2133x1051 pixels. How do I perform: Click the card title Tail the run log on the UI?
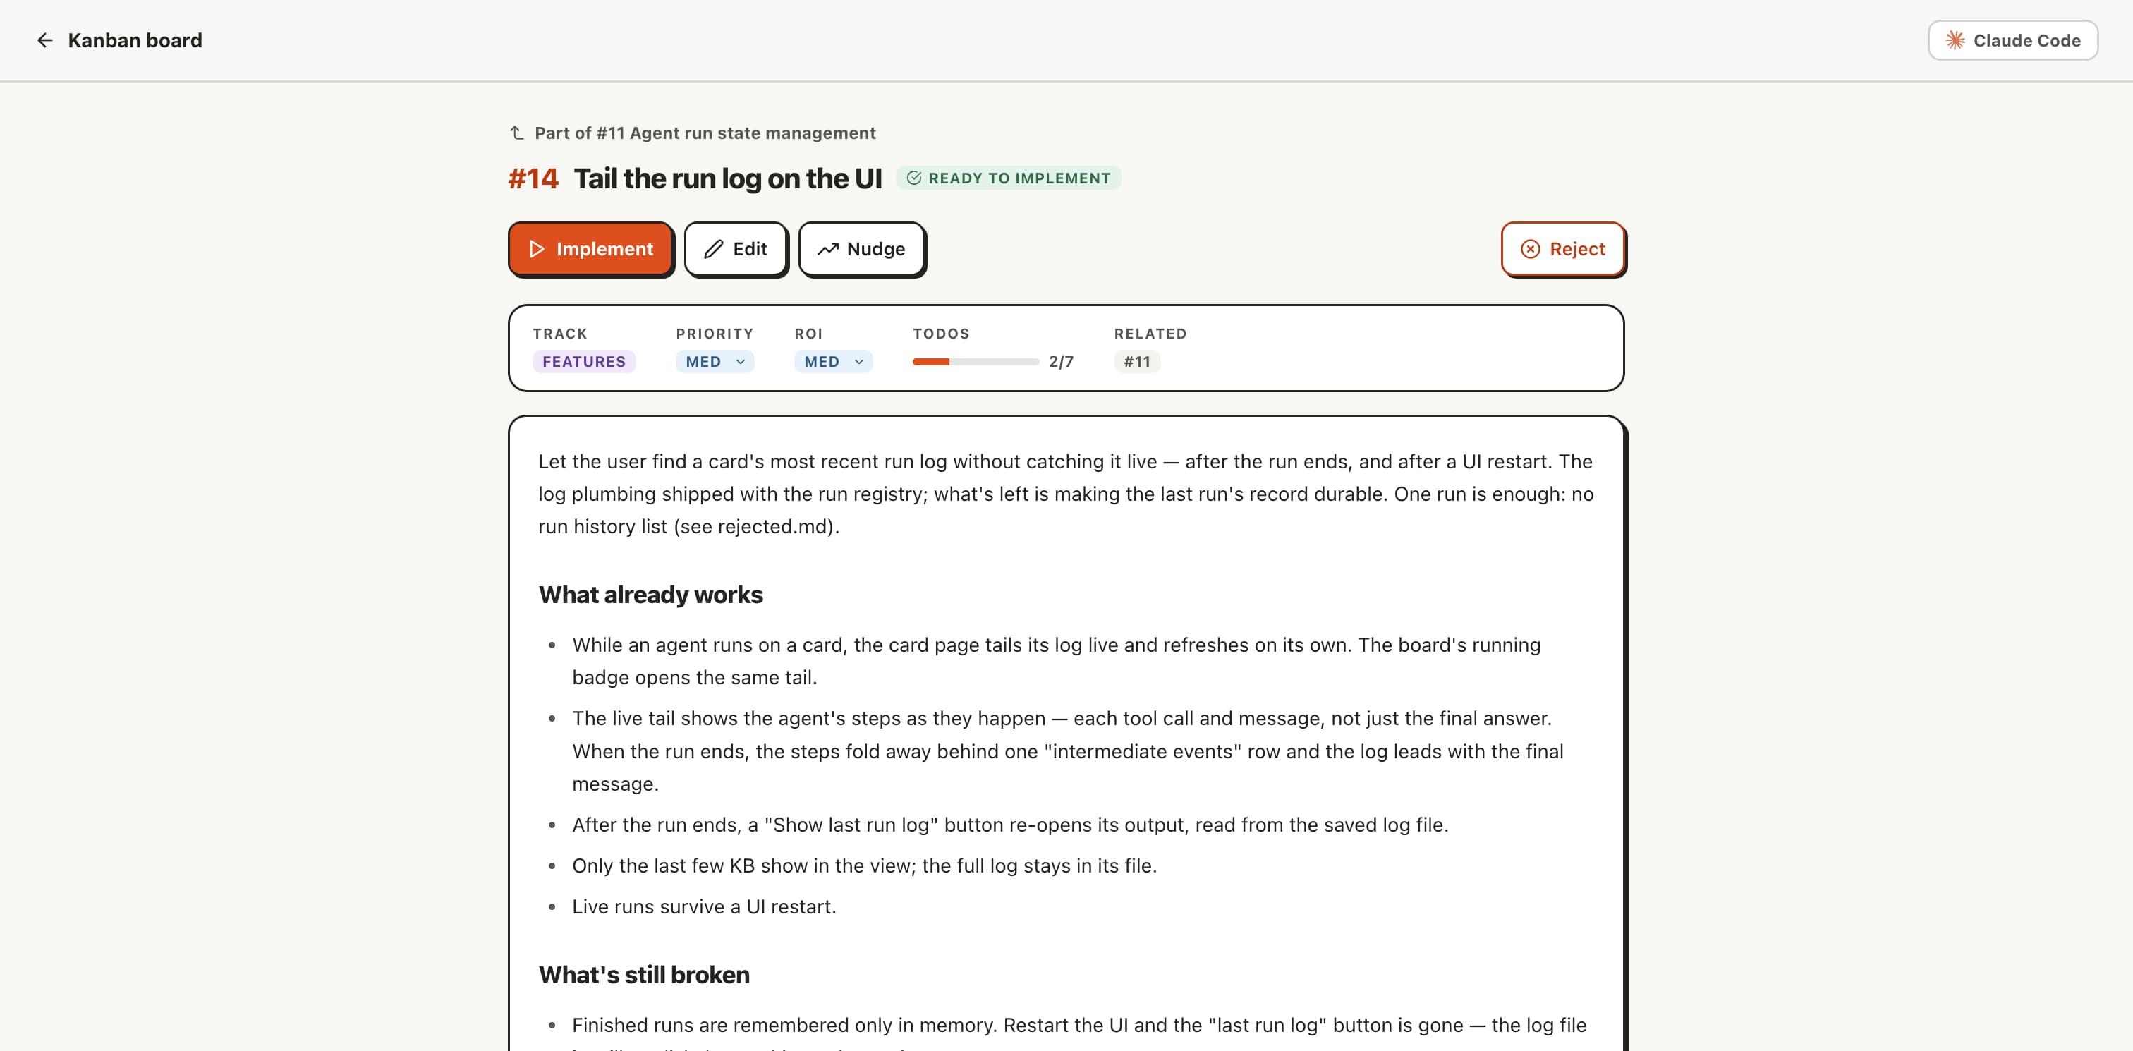point(728,178)
